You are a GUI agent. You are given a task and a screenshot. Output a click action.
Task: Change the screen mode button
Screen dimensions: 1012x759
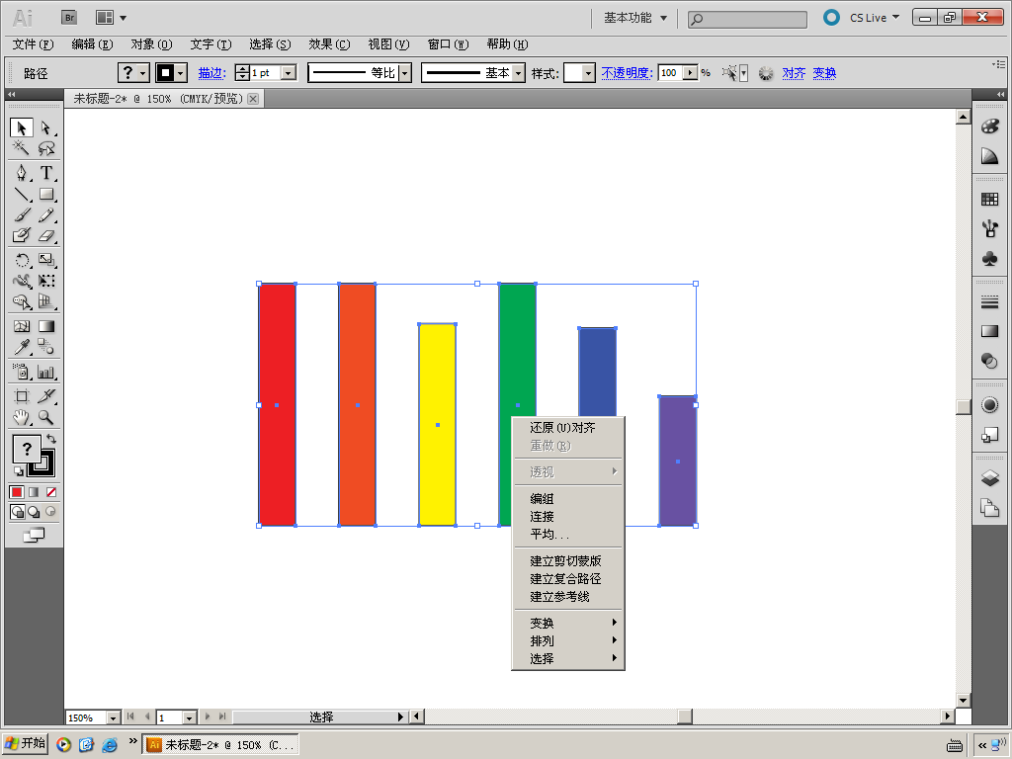34,535
